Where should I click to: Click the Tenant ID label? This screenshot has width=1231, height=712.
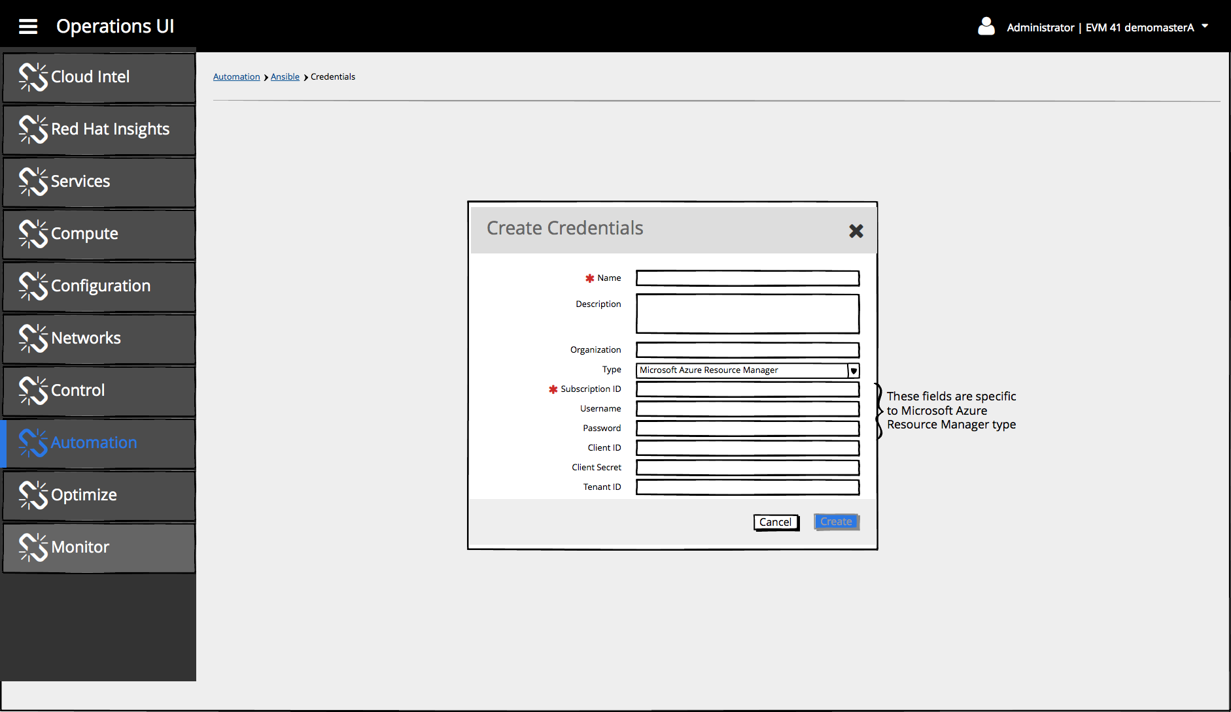pyautogui.click(x=602, y=487)
